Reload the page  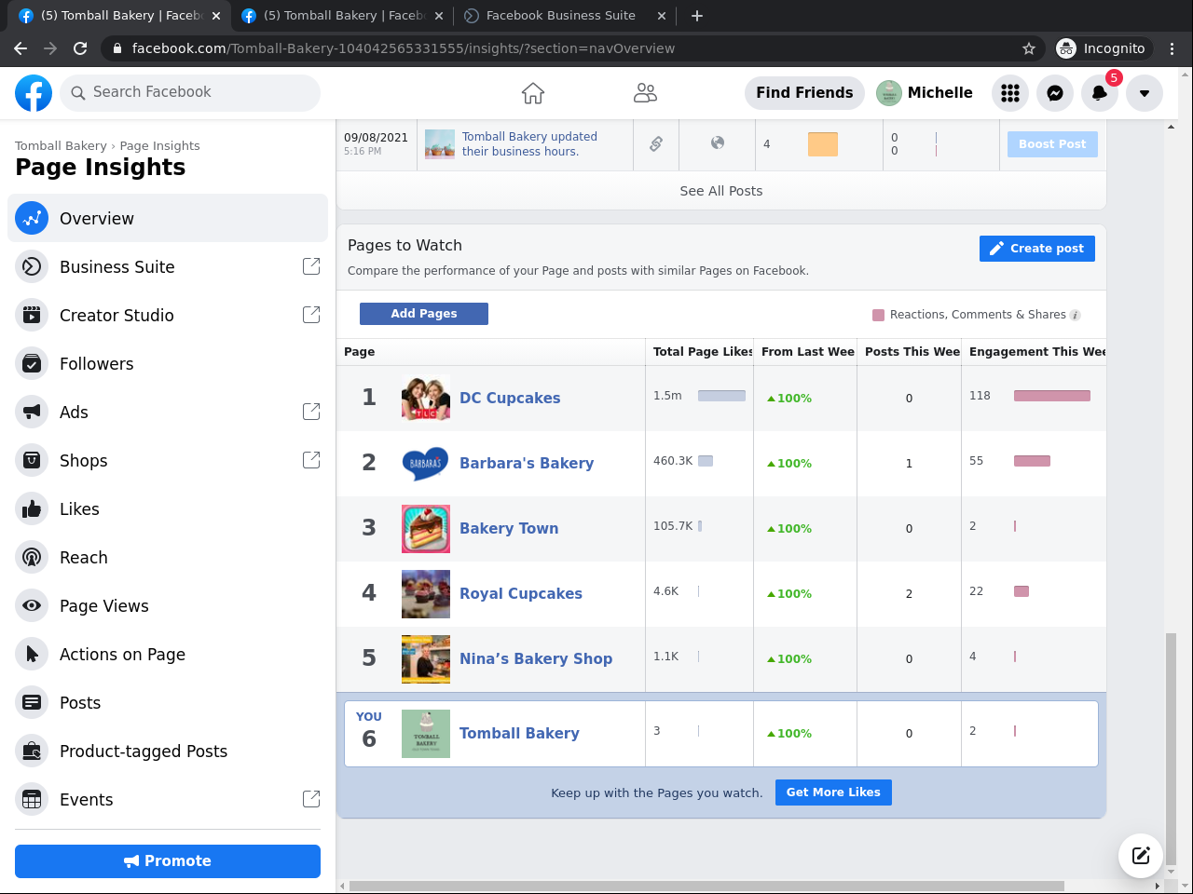point(80,48)
